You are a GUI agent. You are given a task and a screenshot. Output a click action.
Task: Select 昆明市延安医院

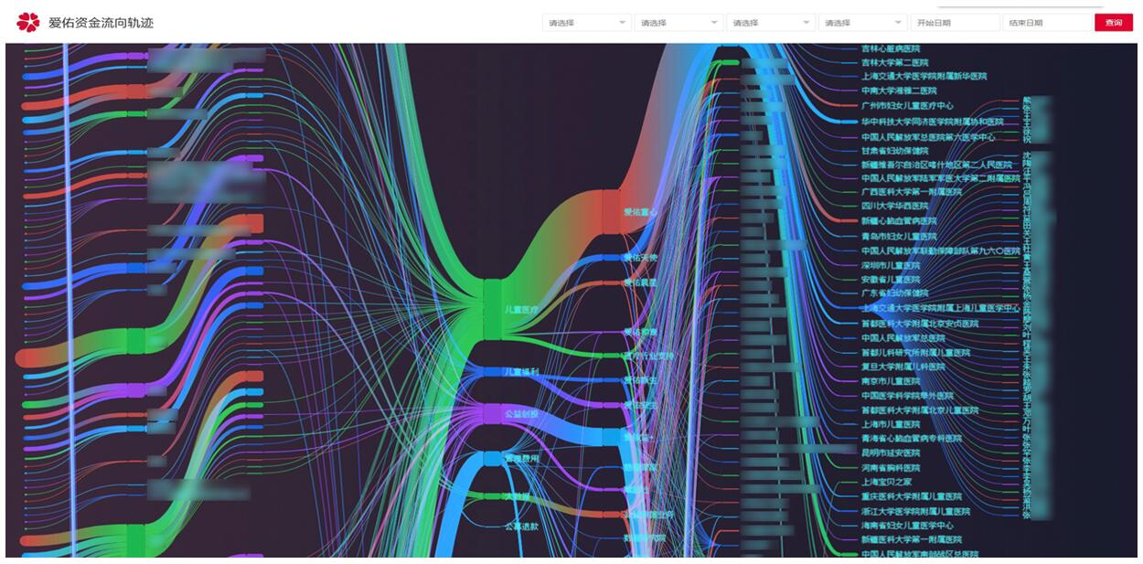click(891, 452)
